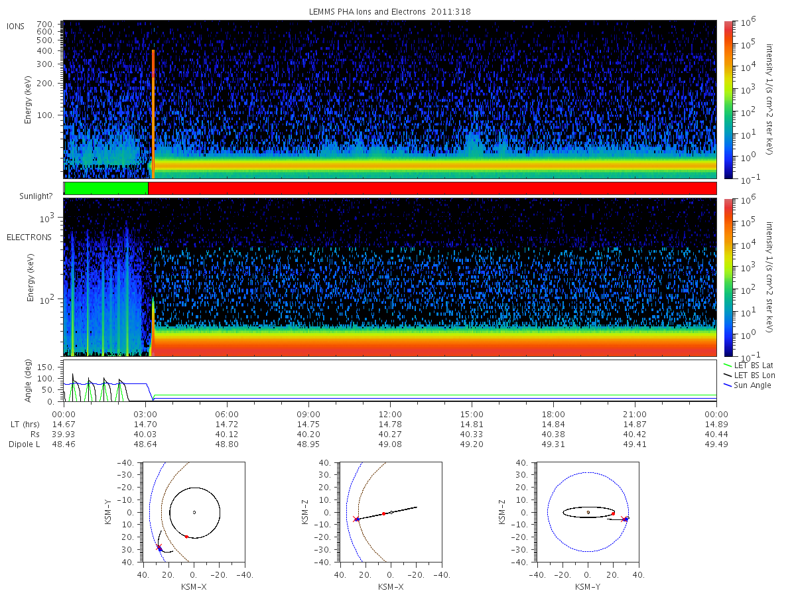Select the LET BS Lat legend entry
Screen dimensions: 796x597
(748, 365)
